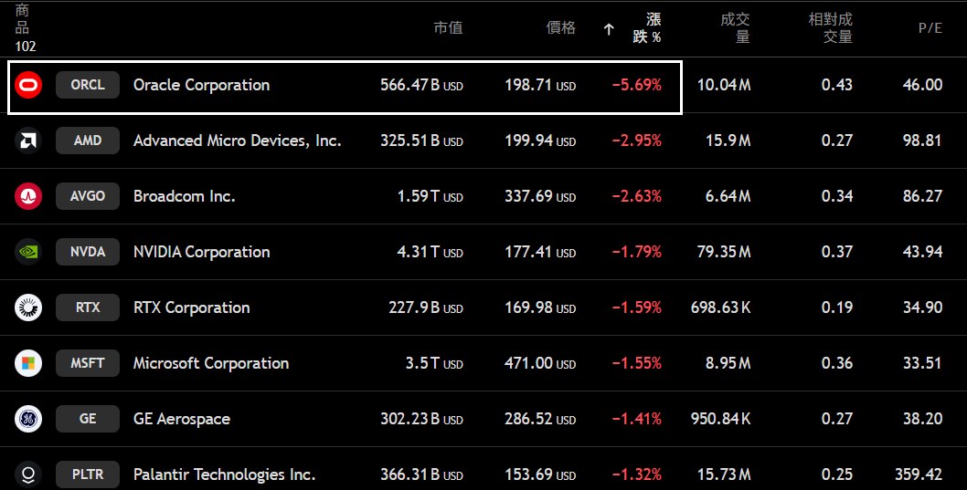Image resolution: width=967 pixels, height=490 pixels.
Task: Sort by 市值 column header
Action: [448, 28]
